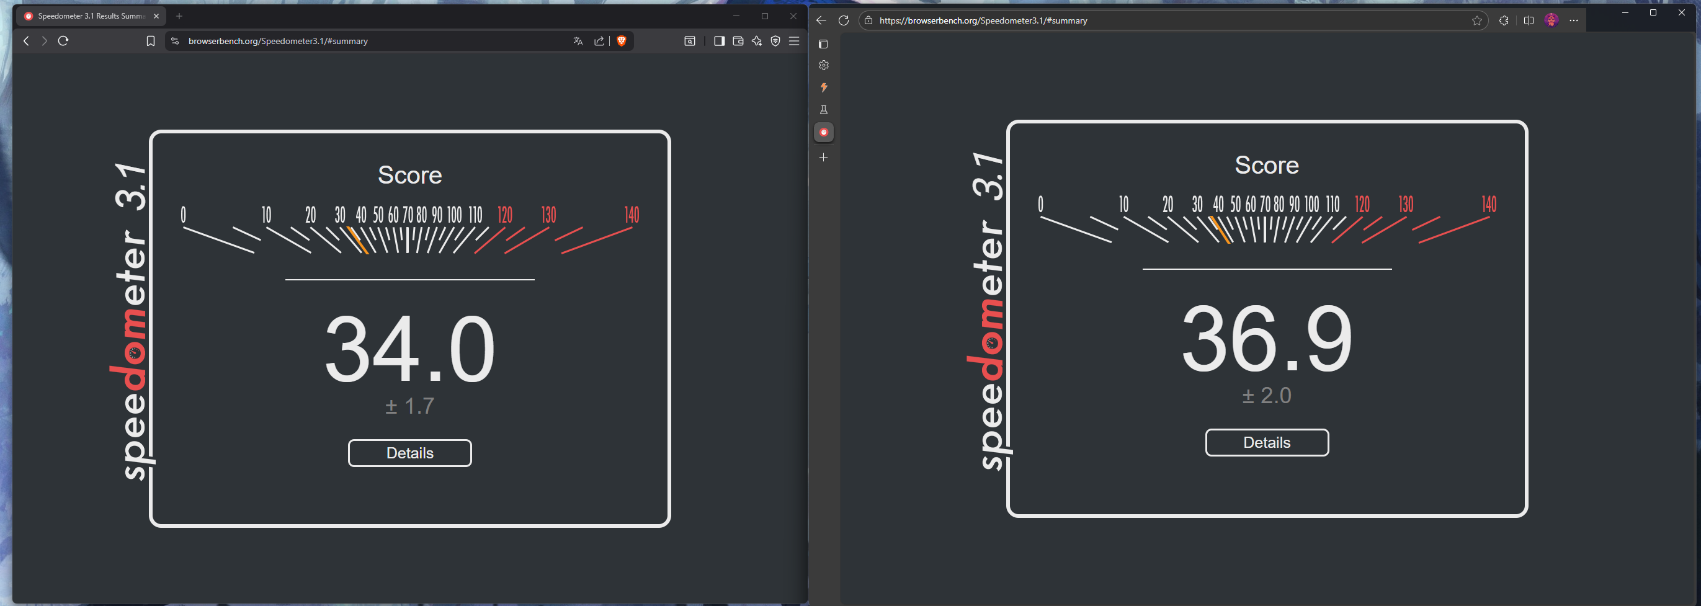The height and width of the screenshot is (606, 1701).
Task: Close the Speedometer 3.1 tab in Brave
Action: [156, 16]
